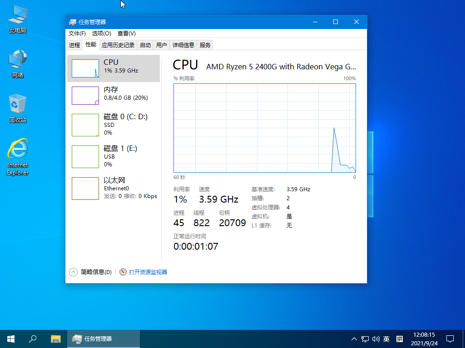Click the AMD Ryzen 5 2400G processor name
The width and height of the screenshot is (465, 348).
pyautogui.click(x=281, y=67)
